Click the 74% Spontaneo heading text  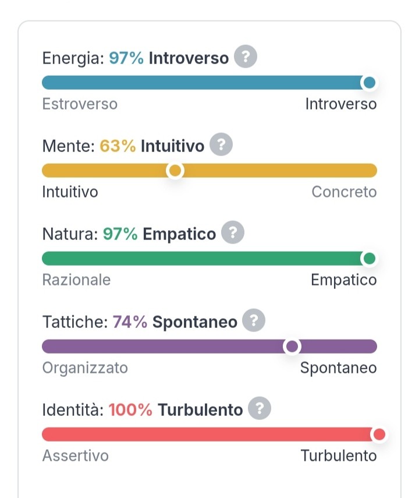pyautogui.click(x=175, y=322)
